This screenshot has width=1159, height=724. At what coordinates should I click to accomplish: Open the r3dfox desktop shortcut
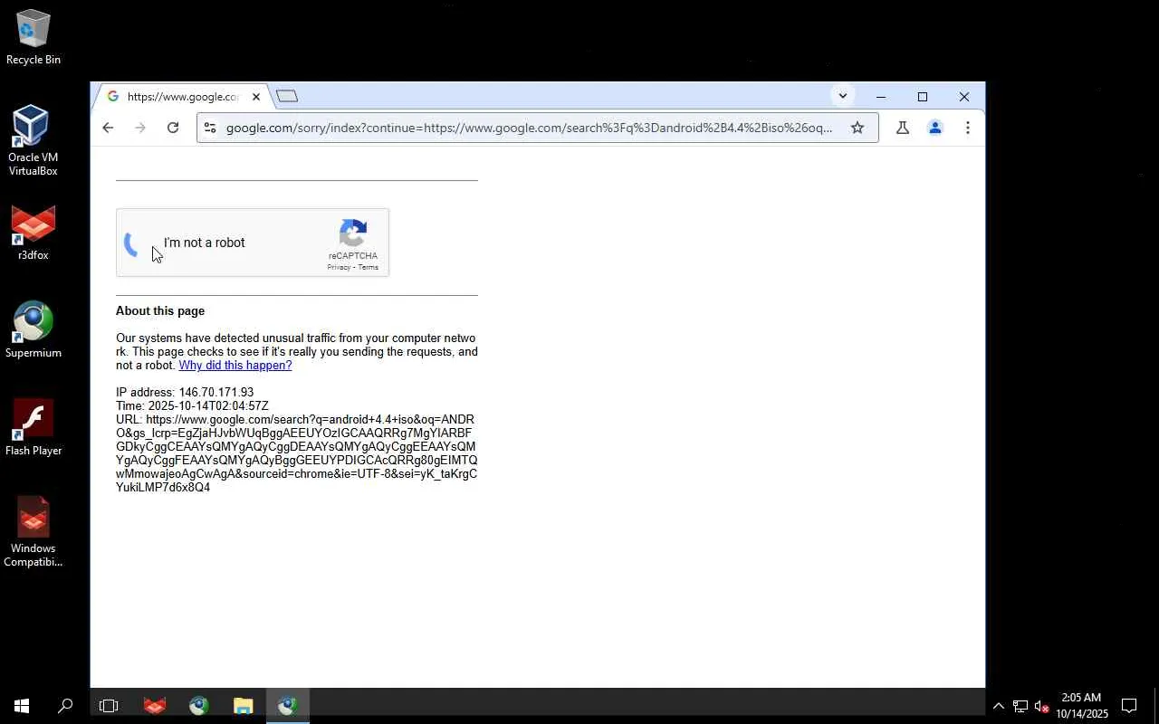click(34, 233)
